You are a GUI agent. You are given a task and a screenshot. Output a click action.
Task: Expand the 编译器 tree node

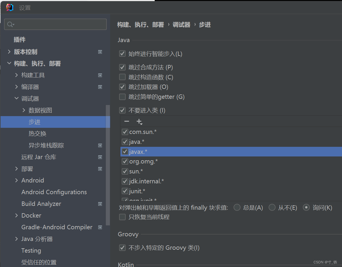click(x=16, y=87)
